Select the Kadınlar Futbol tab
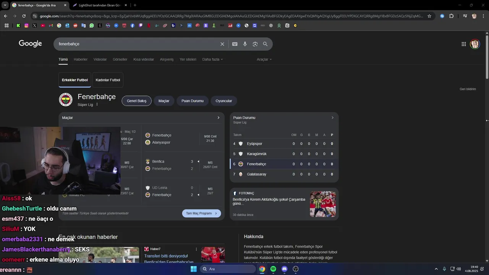 108,80
